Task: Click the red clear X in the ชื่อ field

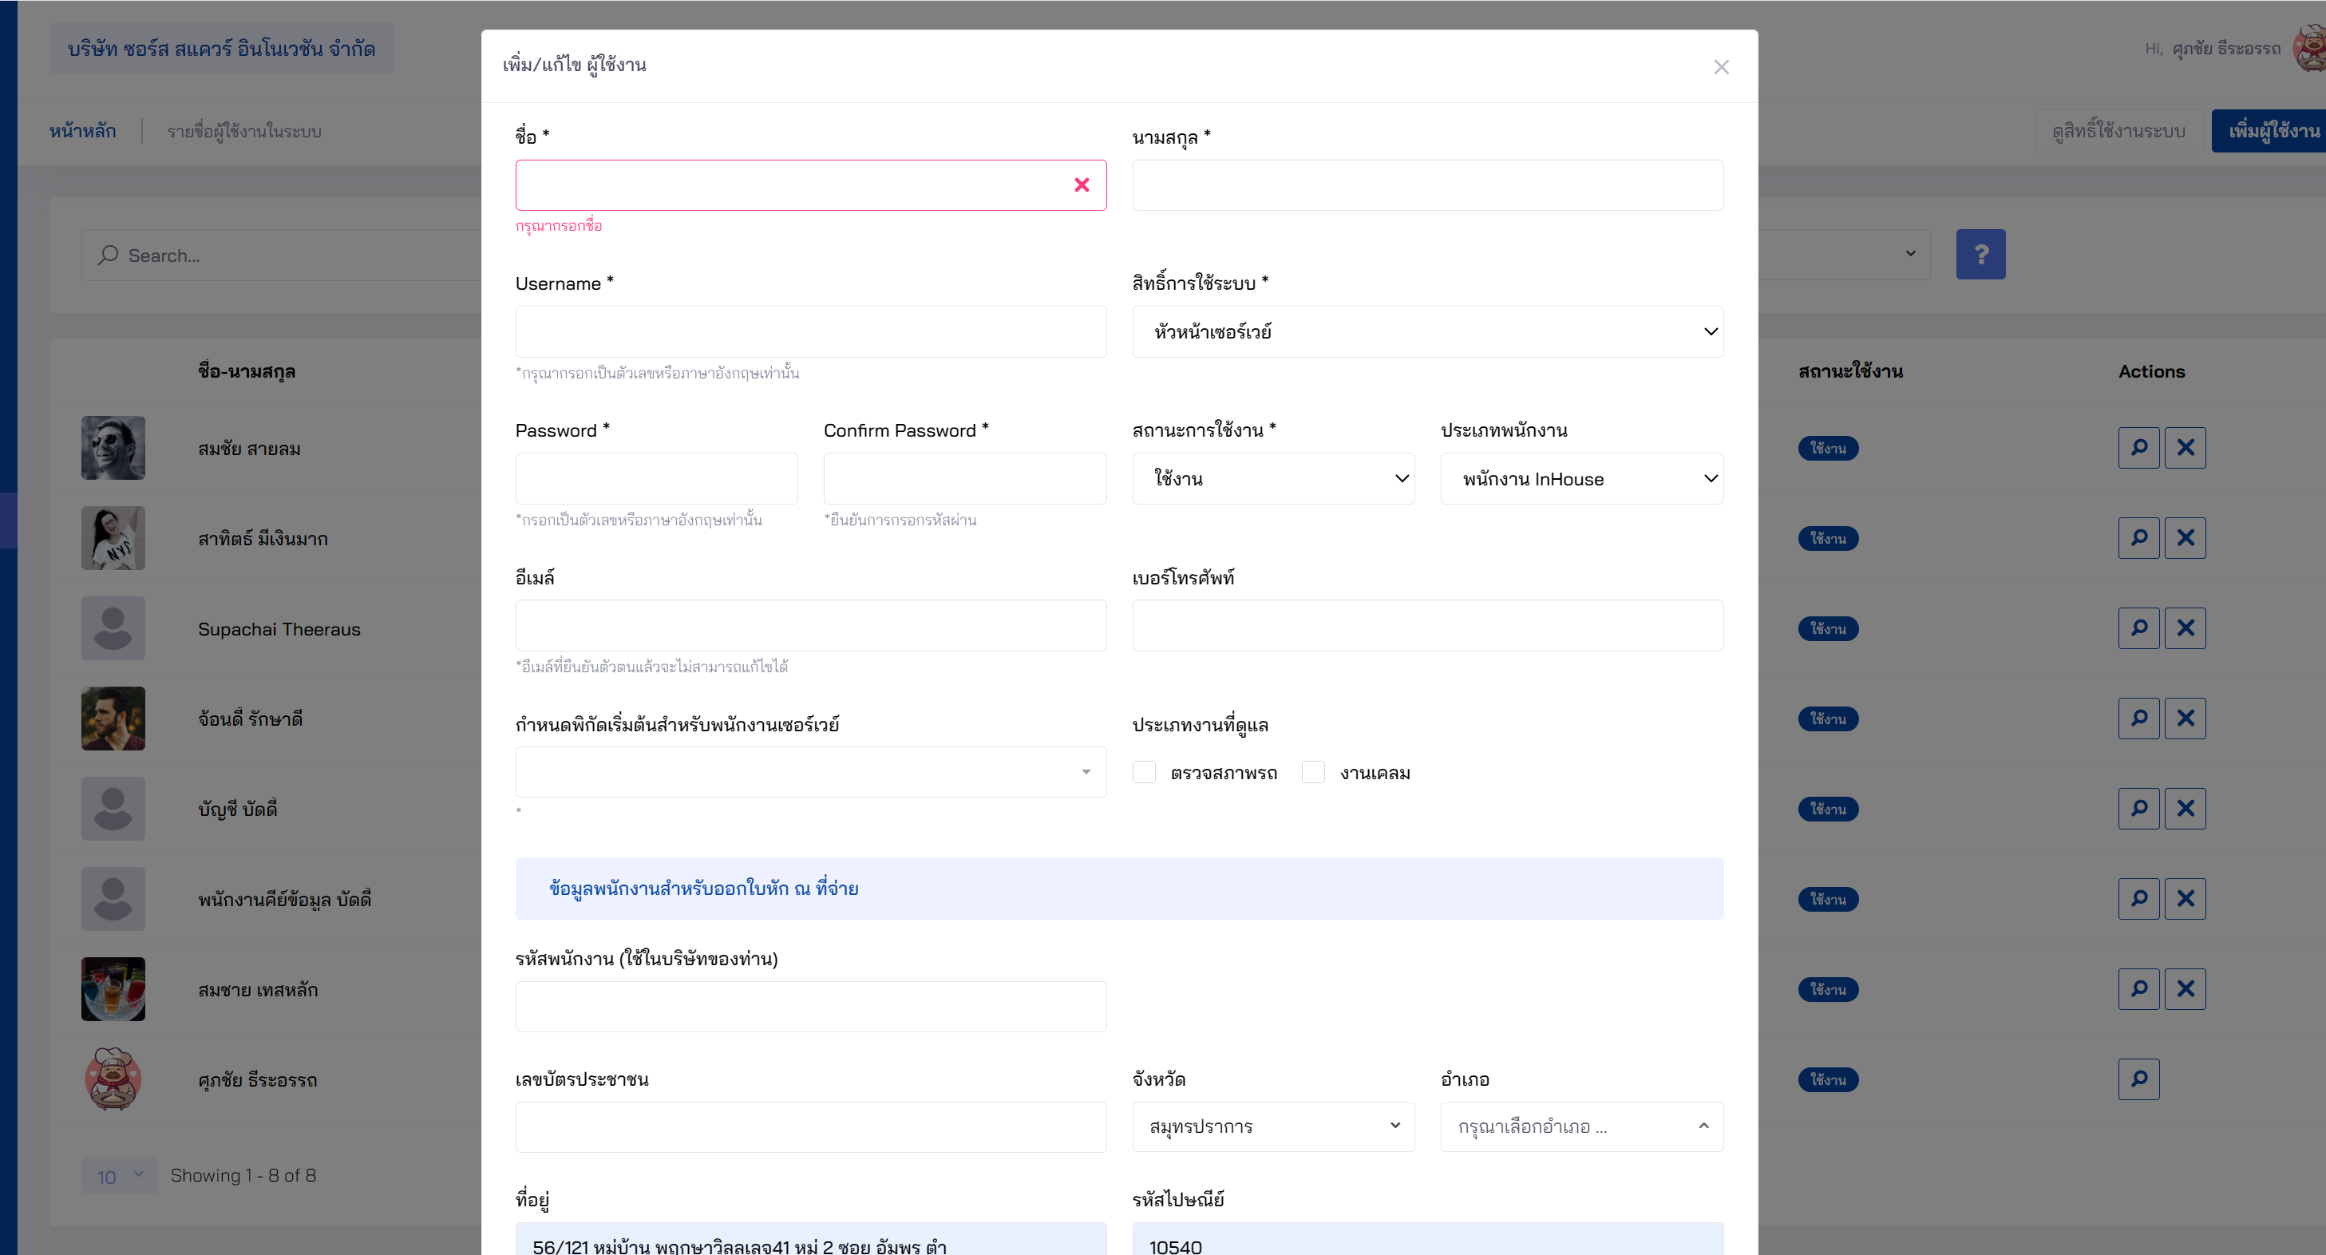Action: click(1081, 185)
